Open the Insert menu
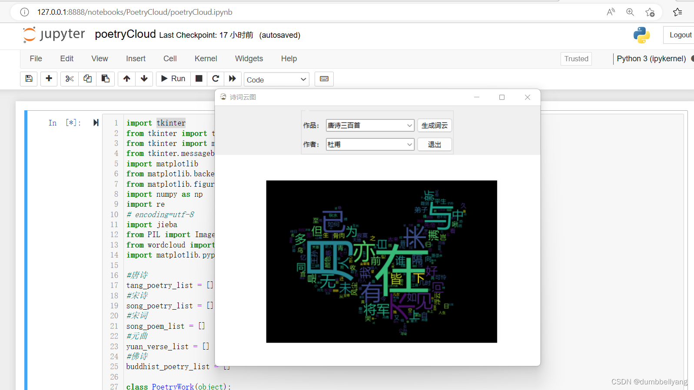 pyautogui.click(x=136, y=59)
